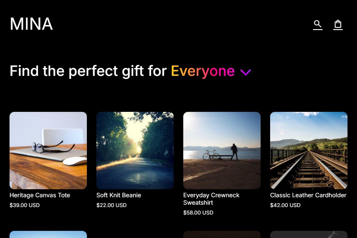Viewport: 357px width, 238px height.
Task: Click the $58.00 USD price label
Action: [198, 213]
